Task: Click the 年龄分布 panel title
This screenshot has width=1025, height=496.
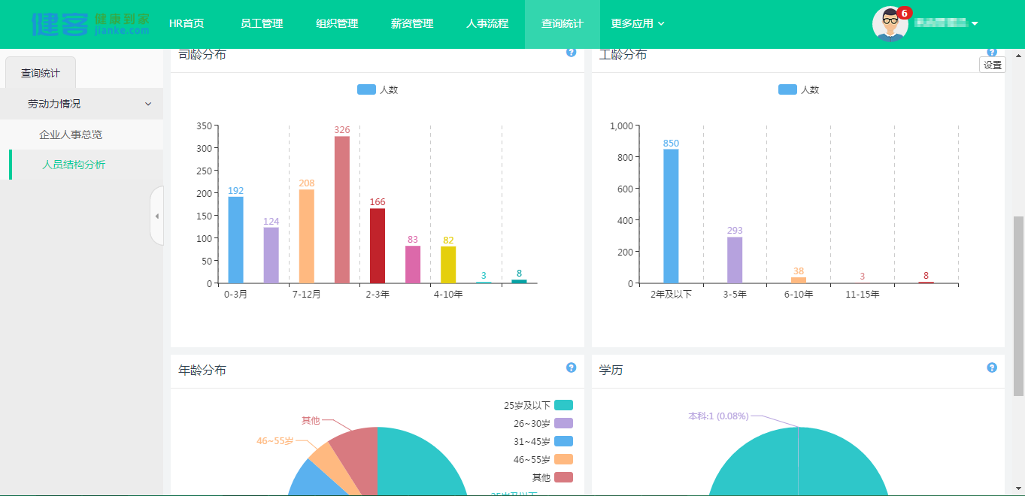Action: [x=202, y=370]
